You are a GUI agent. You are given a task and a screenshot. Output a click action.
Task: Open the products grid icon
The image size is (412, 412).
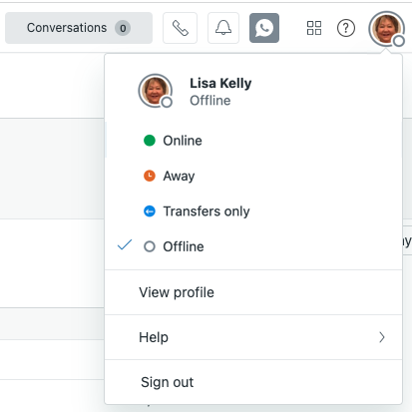[314, 28]
